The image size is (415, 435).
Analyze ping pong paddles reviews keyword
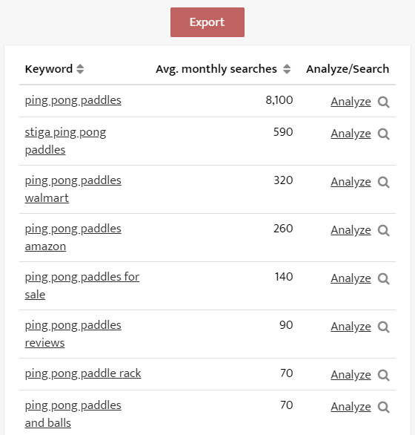(x=351, y=327)
